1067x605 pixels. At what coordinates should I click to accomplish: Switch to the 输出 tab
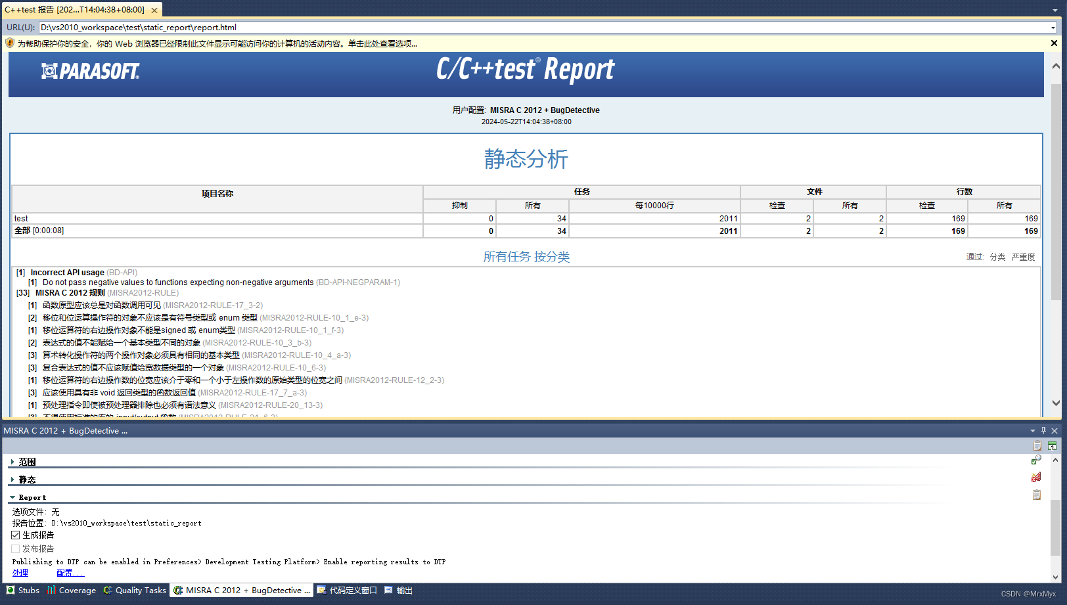(398, 591)
